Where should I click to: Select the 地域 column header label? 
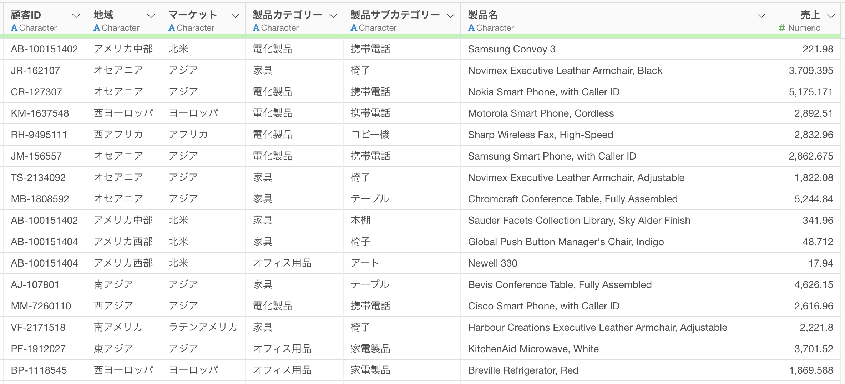[x=103, y=15]
